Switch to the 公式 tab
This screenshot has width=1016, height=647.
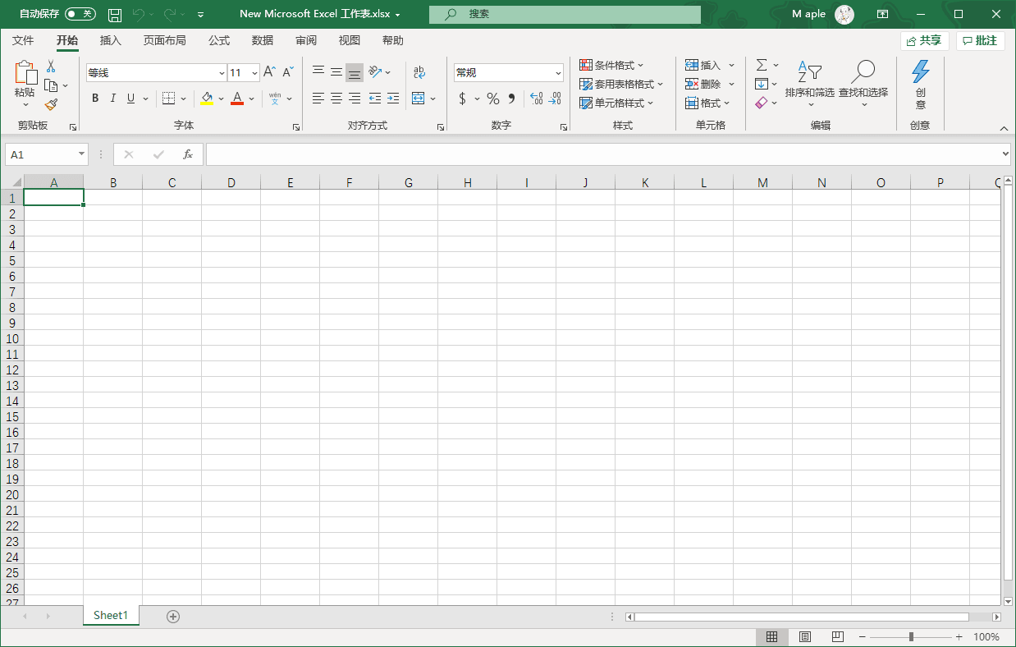point(219,40)
